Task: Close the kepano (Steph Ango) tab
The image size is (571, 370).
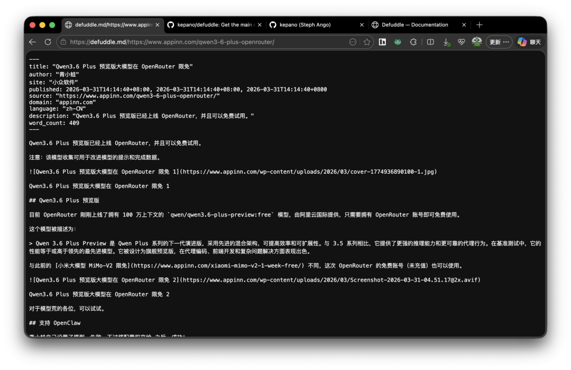Action: [x=362, y=25]
